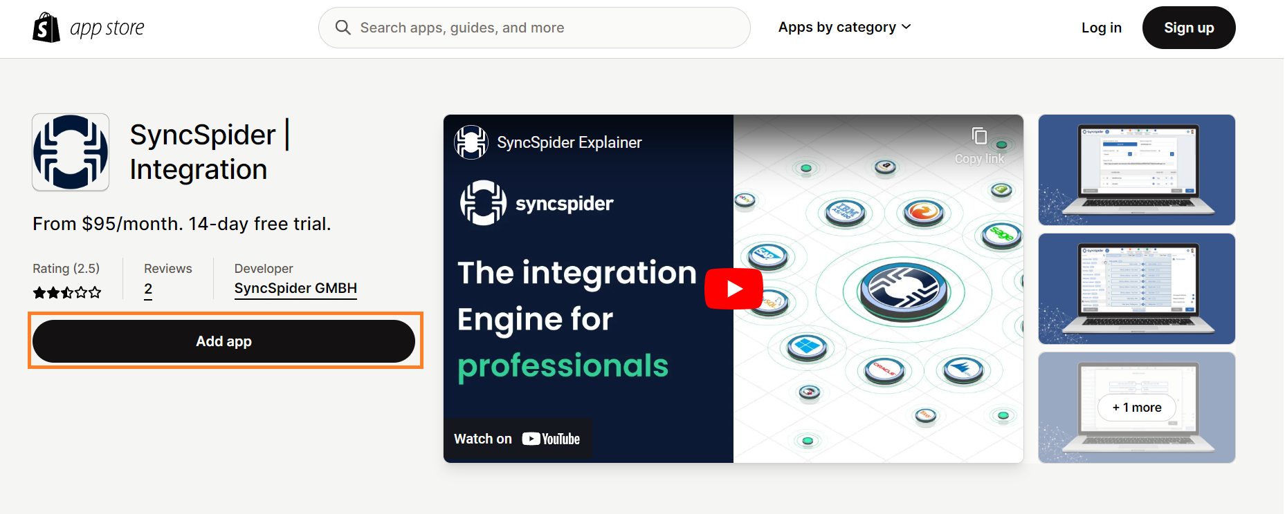Open the SyncSpider app icon beside the title
The image size is (1285, 514).
(x=71, y=152)
